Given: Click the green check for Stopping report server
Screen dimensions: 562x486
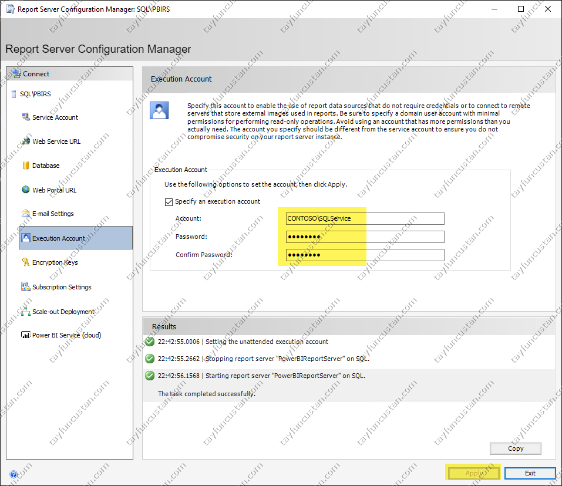Looking at the screenshot, I should point(150,359).
